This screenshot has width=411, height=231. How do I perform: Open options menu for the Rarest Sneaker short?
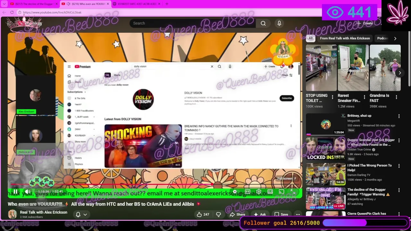(364, 97)
